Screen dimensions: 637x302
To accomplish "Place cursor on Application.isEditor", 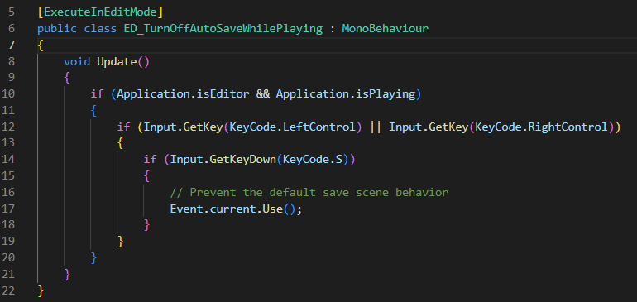I will (183, 94).
